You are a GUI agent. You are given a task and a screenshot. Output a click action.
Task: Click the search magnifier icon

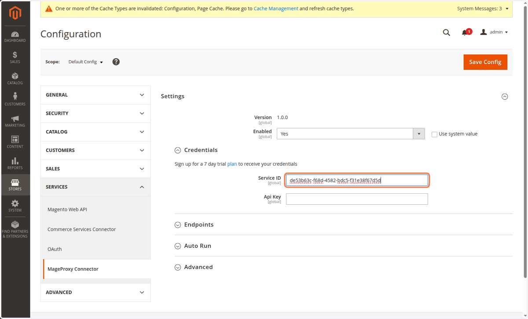click(x=447, y=32)
